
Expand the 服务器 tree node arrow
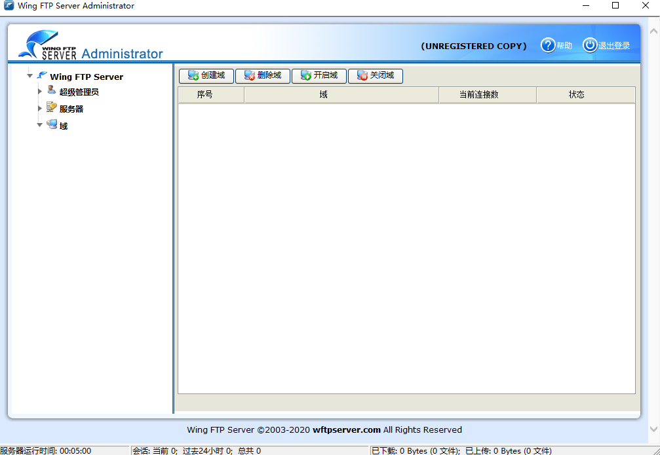pos(40,108)
